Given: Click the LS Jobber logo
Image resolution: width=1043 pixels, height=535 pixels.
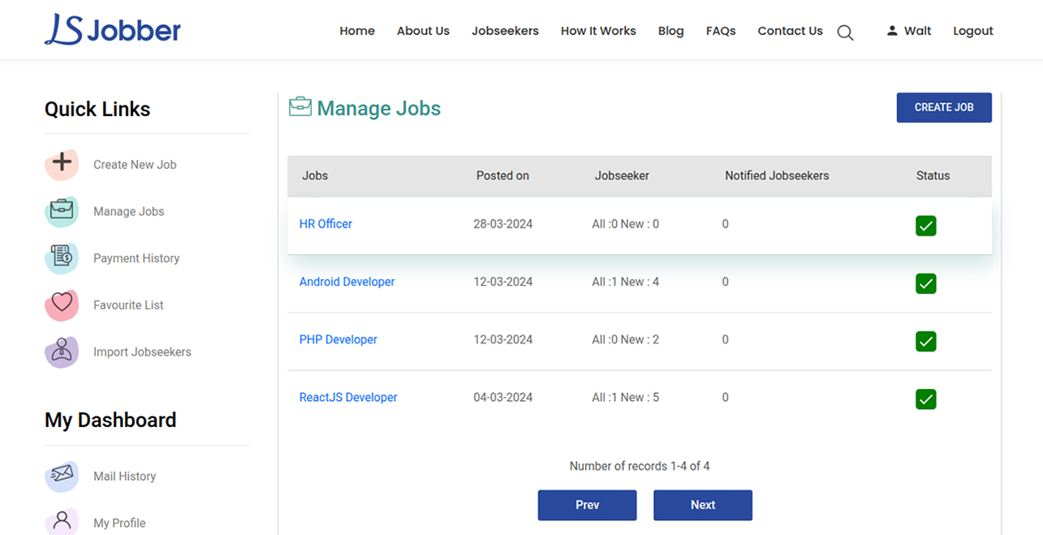Looking at the screenshot, I should coord(112,28).
